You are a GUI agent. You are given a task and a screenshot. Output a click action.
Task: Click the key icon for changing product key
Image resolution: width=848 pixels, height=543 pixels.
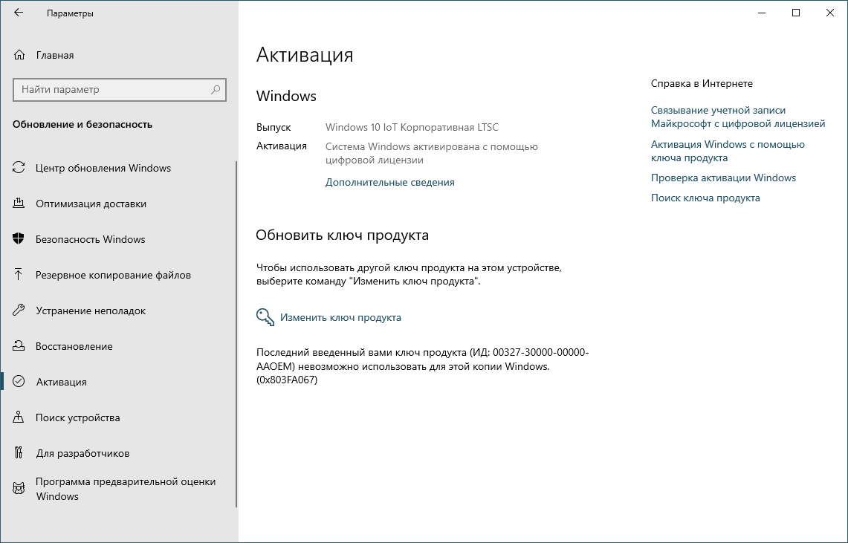pyautogui.click(x=265, y=317)
